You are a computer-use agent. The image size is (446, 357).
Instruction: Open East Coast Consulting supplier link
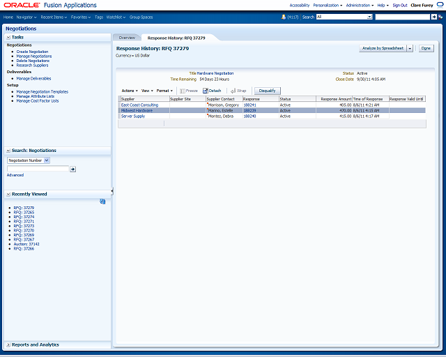point(139,105)
